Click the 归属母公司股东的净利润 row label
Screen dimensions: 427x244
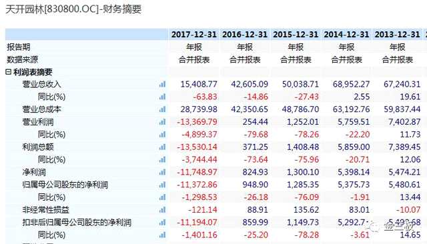click(65, 185)
